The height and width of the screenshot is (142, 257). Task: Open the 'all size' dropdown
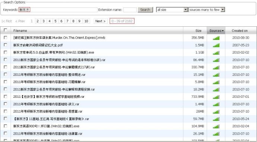pos(172,10)
